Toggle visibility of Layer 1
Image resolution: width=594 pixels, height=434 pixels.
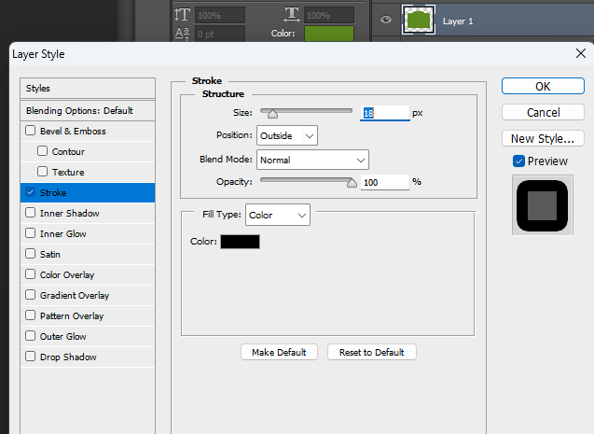[386, 20]
